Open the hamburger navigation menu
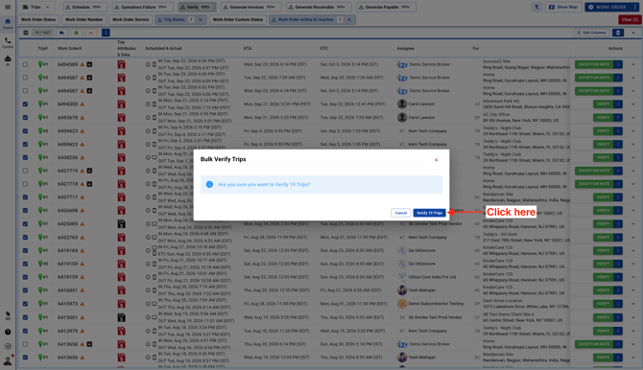This screenshot has height=370, width=643. point(8,7)
